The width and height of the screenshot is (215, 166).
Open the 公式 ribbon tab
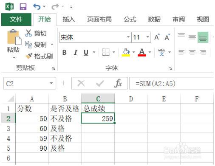click(x=130, y=19)
